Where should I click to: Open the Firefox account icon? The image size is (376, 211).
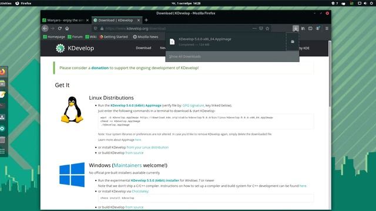(x=318, y=29)
